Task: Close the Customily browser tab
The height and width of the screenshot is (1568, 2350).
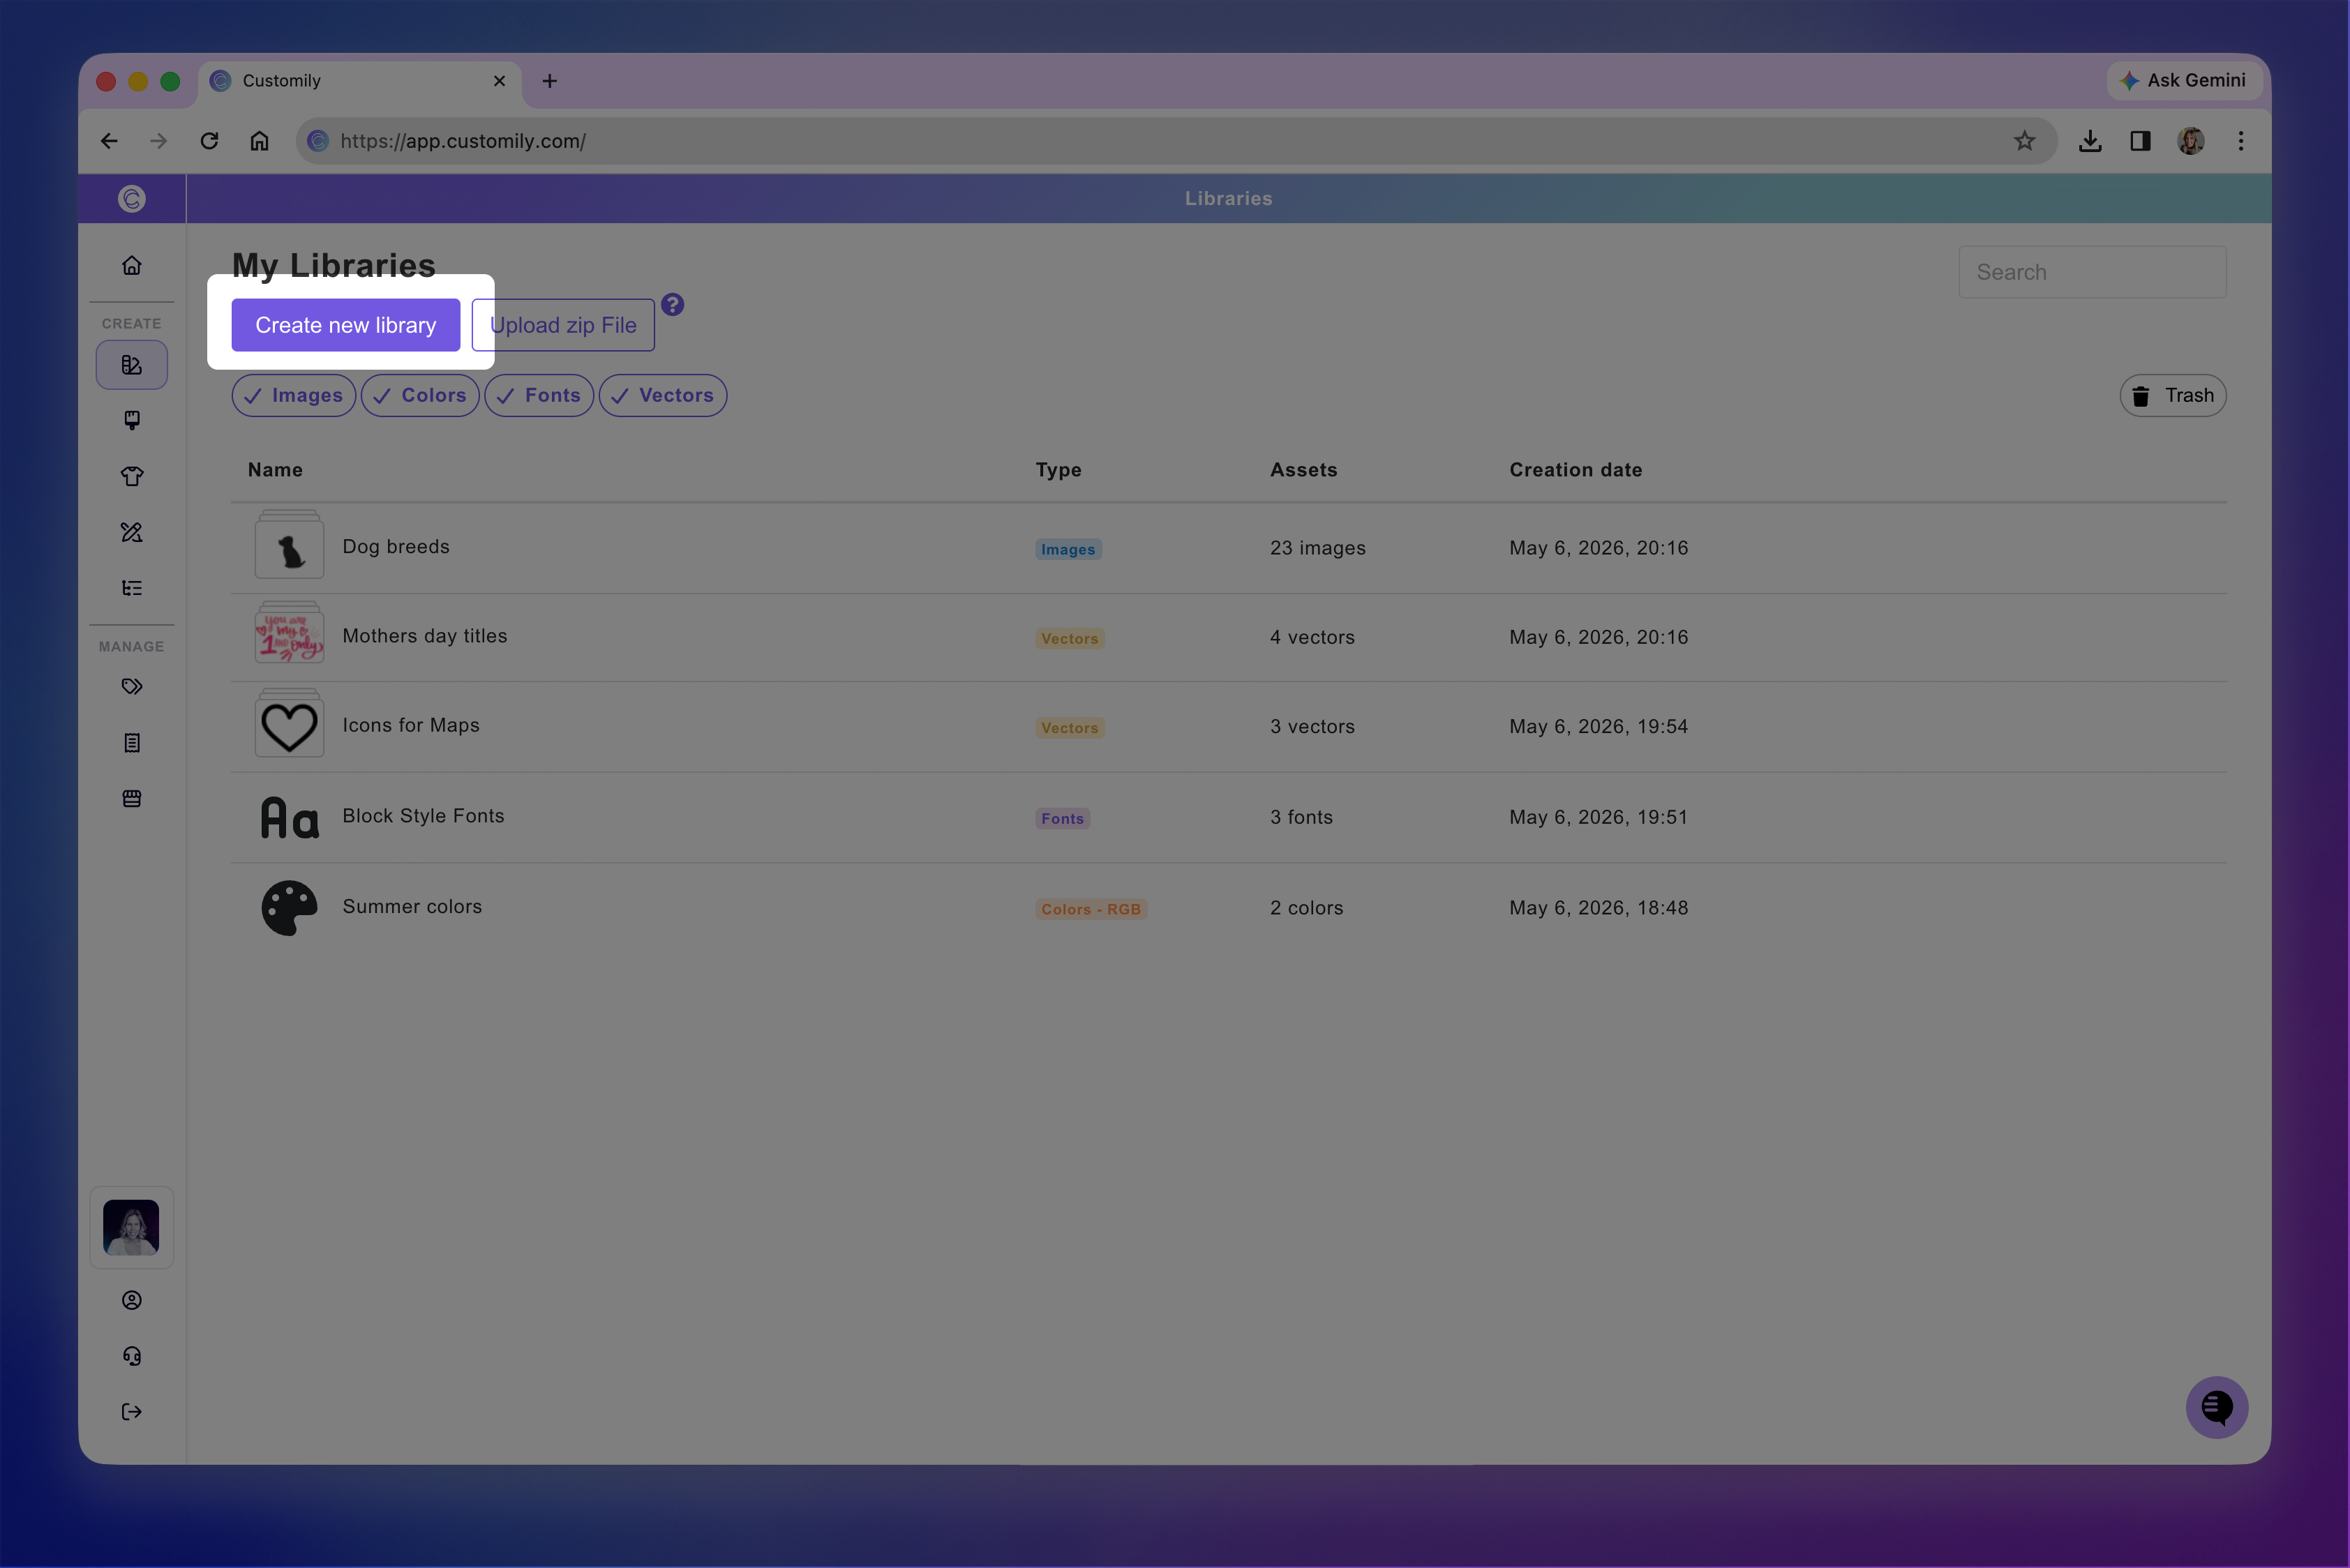Action: pos(499,81)
